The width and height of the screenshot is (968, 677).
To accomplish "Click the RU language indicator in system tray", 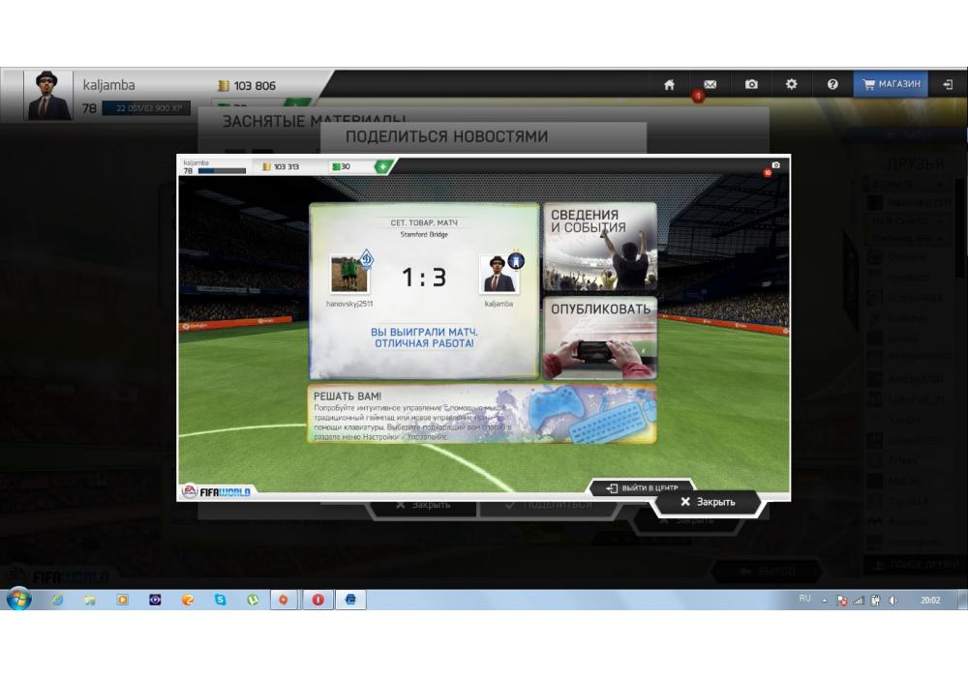I will click(x=804, y=600).
